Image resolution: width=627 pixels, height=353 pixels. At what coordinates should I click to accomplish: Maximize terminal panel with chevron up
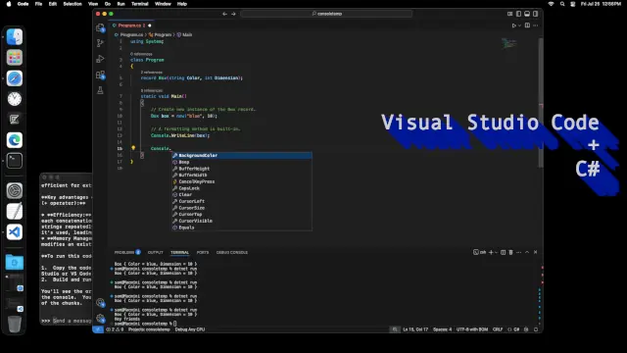527,253
